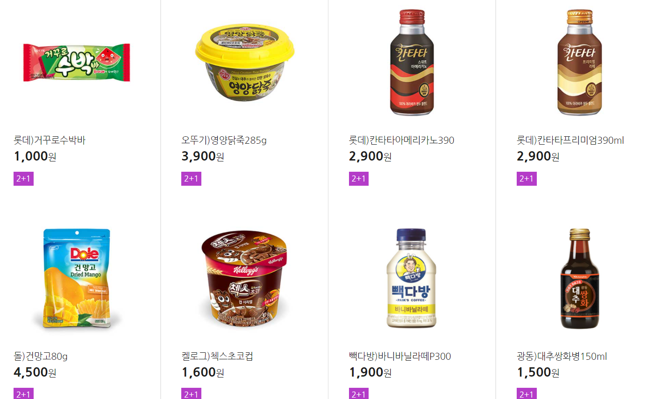The height and width of the screenshot is (399, 655).
Task: Select the 롯데)칸타타아메리카노390 title link
Action: 401,140
